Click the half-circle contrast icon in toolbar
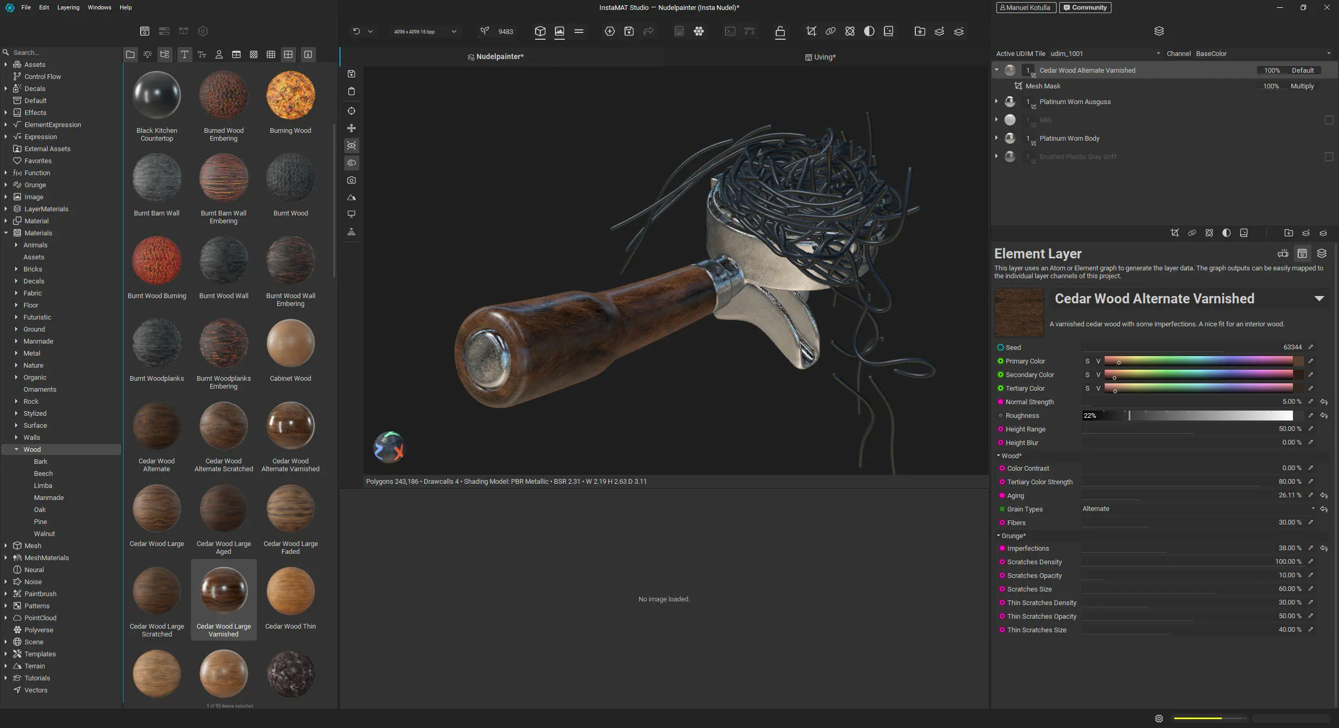1339x728 pixels. point(869,31)
